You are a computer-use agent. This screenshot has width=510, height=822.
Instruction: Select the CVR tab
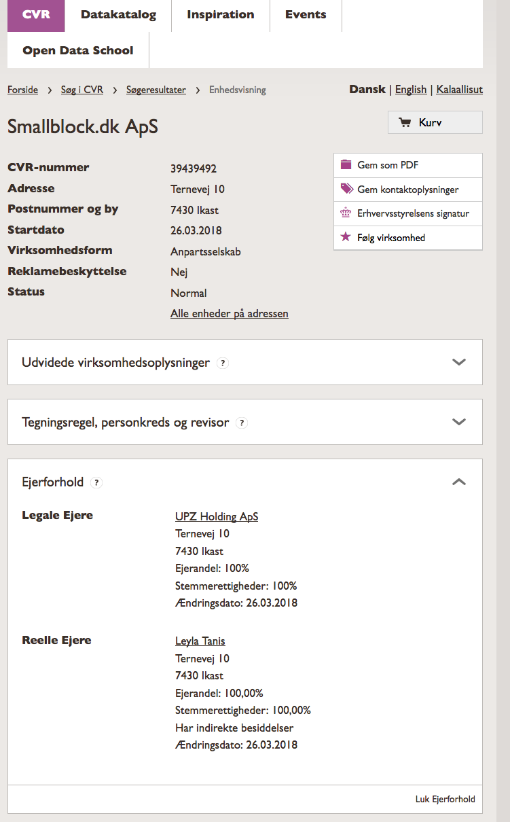pyautogui.click(x=36, y=16)
